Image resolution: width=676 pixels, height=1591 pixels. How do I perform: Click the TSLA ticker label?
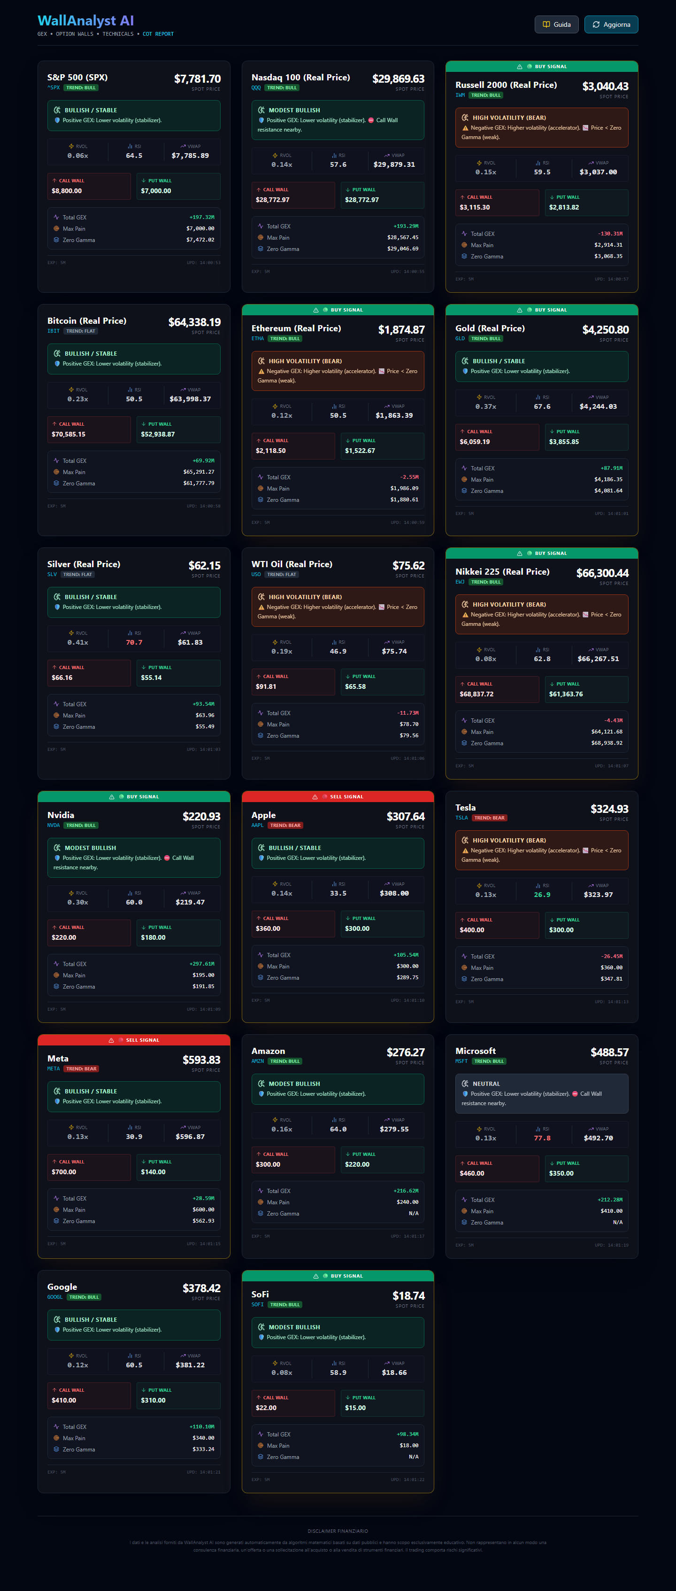461,818
